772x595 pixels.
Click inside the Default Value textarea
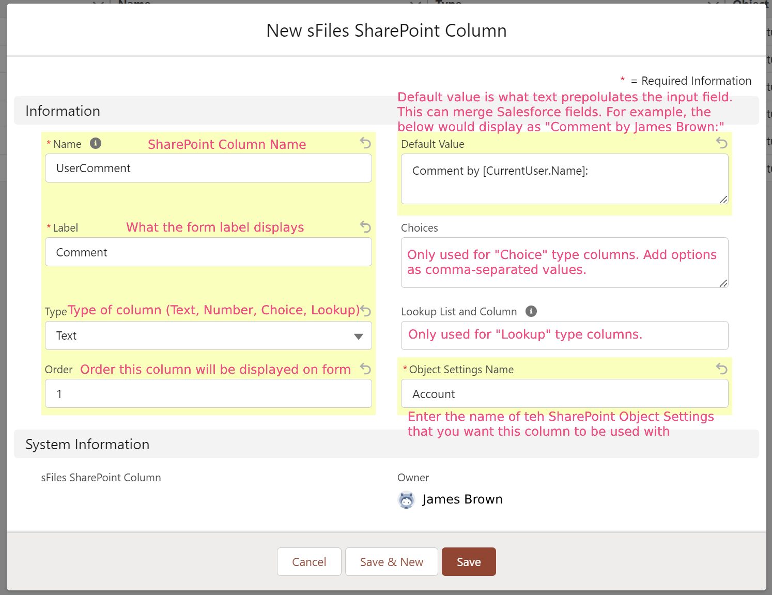click(564, 178)
